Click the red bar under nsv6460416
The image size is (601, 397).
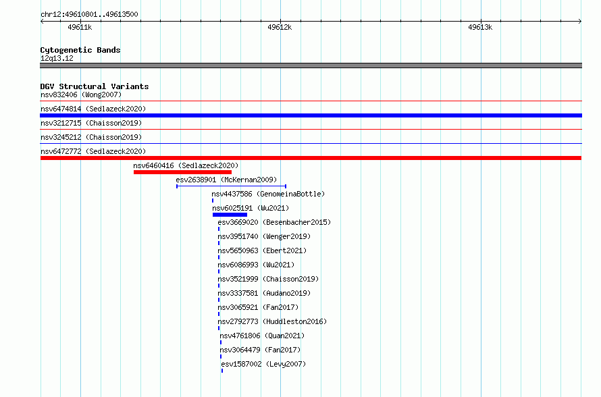tap(182, 172)
